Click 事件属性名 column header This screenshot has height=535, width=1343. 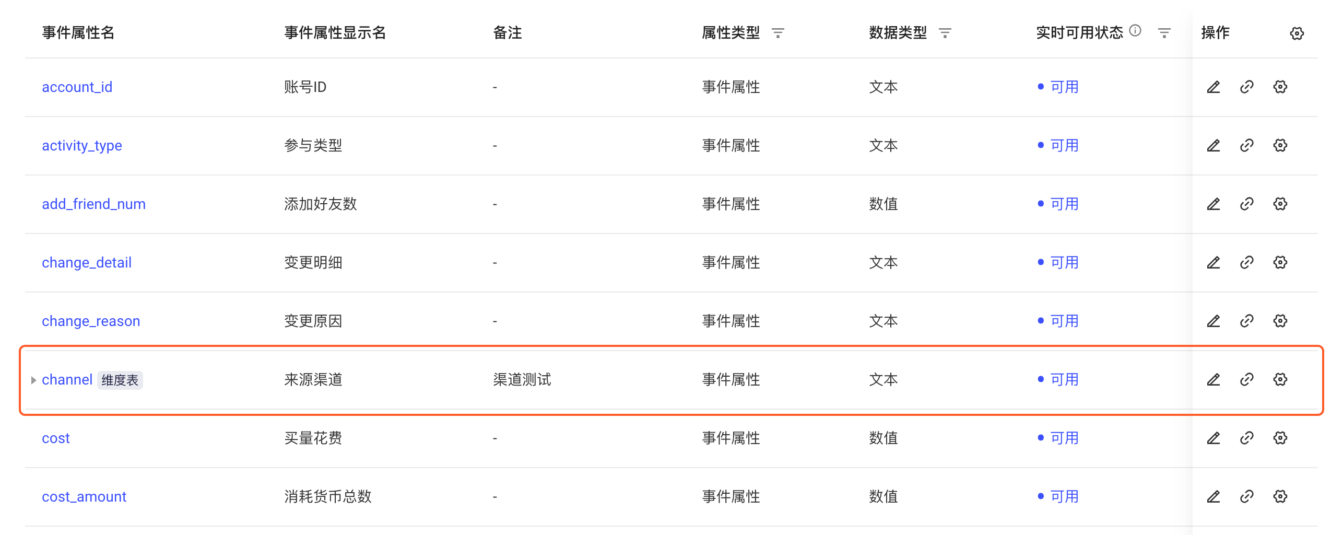click(x=78, y=33)
